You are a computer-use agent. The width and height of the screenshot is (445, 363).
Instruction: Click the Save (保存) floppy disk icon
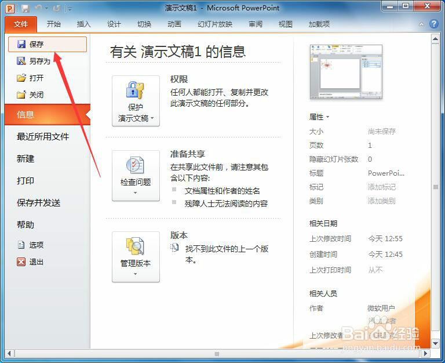[21, 44]
